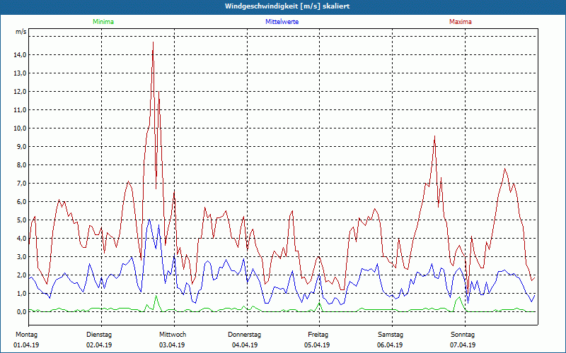
Task: Click the highest red Maxima peak above 14
Action: pyautogui.click(x=153, y=42)
